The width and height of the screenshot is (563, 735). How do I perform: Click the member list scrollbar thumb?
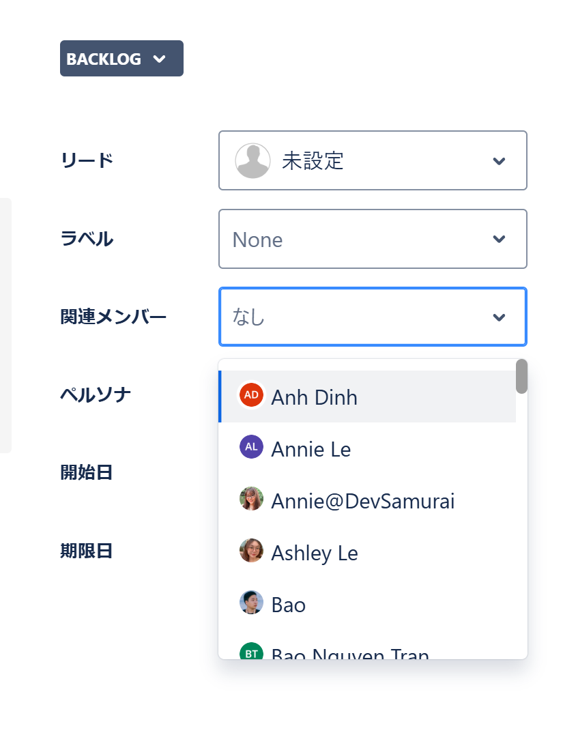click(521, 377)
